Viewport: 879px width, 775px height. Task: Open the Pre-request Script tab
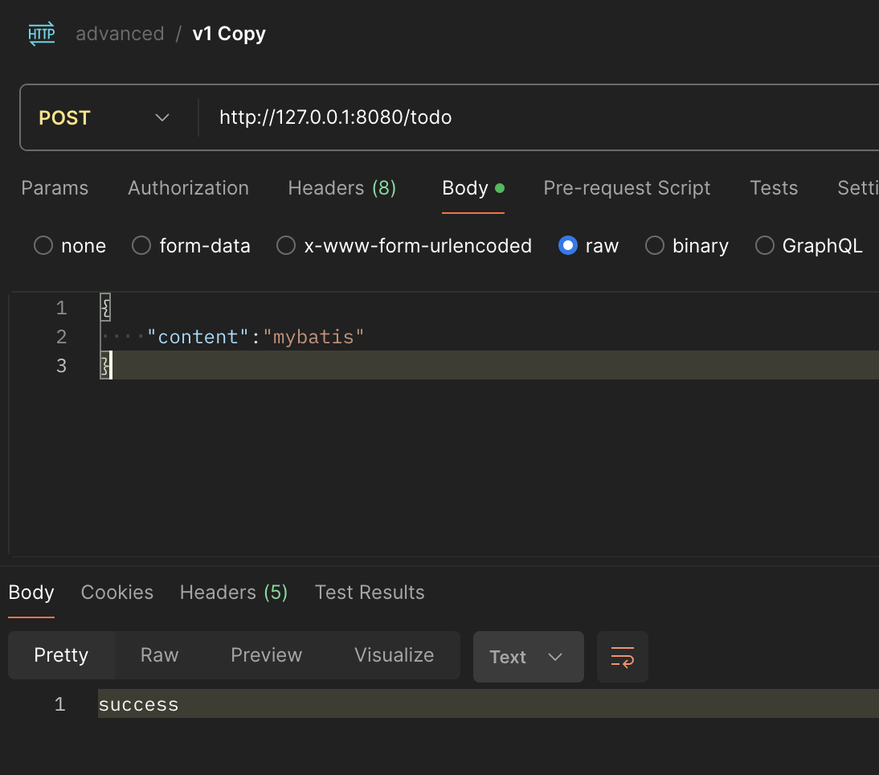point(627,188)
